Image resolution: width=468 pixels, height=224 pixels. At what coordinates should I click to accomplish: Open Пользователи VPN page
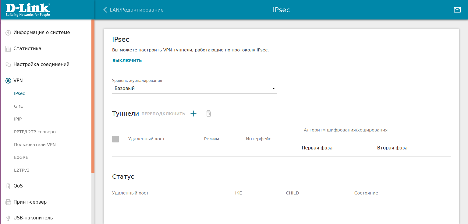pyautogui.click(x=35, y=145)
